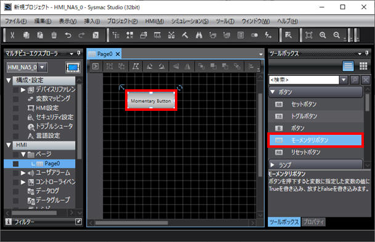The width and height of the screenshot is (375, 242).
Task: Click the blue HMI device monitor icon
Action: pos(73,68)
